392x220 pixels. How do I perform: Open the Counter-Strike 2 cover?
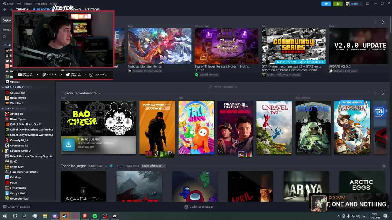(157, 127)
